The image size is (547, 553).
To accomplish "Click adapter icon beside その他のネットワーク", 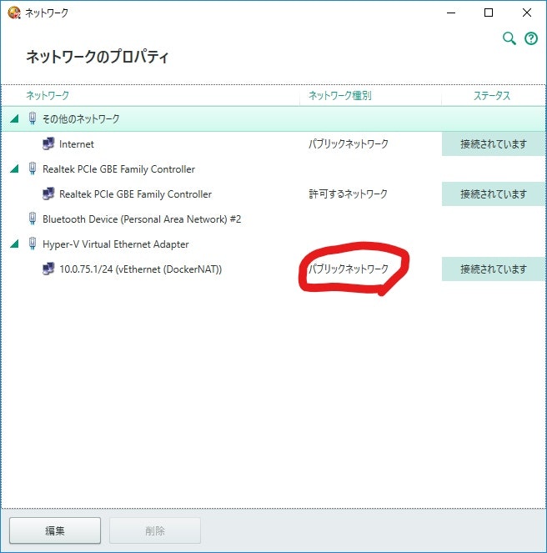I will coord(32,118).
